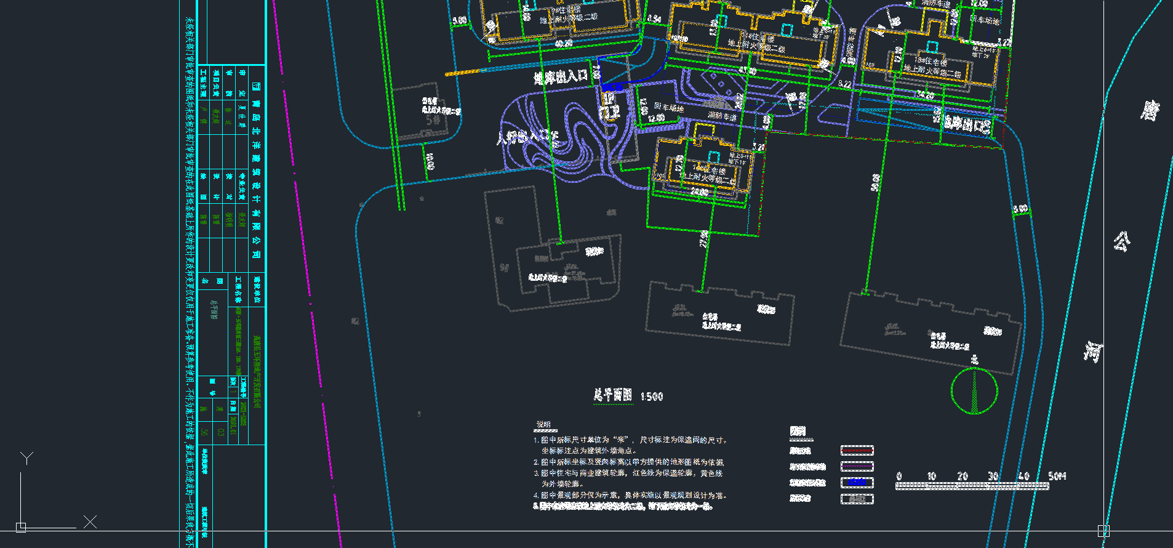The width and height of the screenshot is (1173, 548).
Task: Select note 4 about 景观规划设计
Action: coord(630,495)
